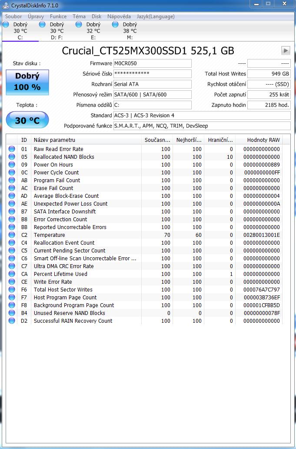The width and height of the screenshot is (296, 449).
Task: Click the Firmware field M0CR050
Action: (x=152, y=63)
